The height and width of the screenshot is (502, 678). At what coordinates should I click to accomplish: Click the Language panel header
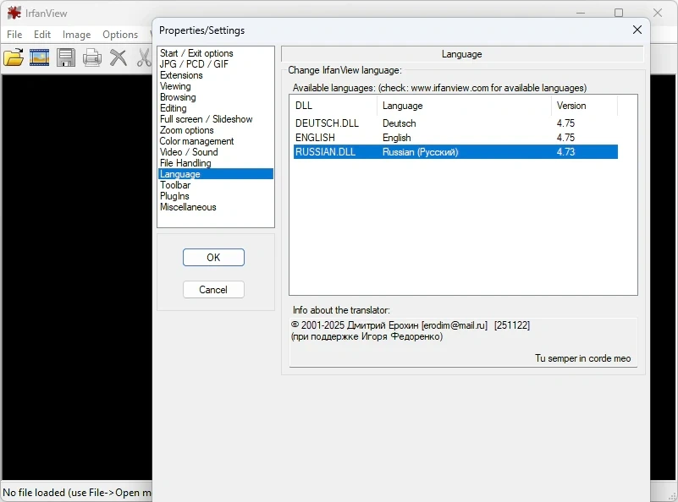pos(462,54)
